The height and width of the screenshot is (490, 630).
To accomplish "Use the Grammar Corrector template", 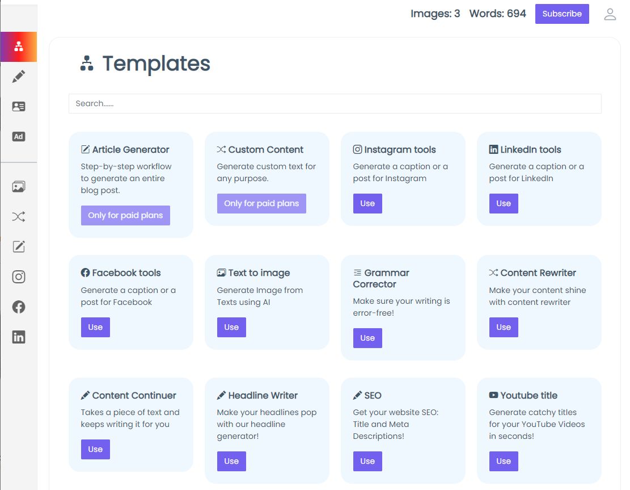I will (x=367, y=338).
